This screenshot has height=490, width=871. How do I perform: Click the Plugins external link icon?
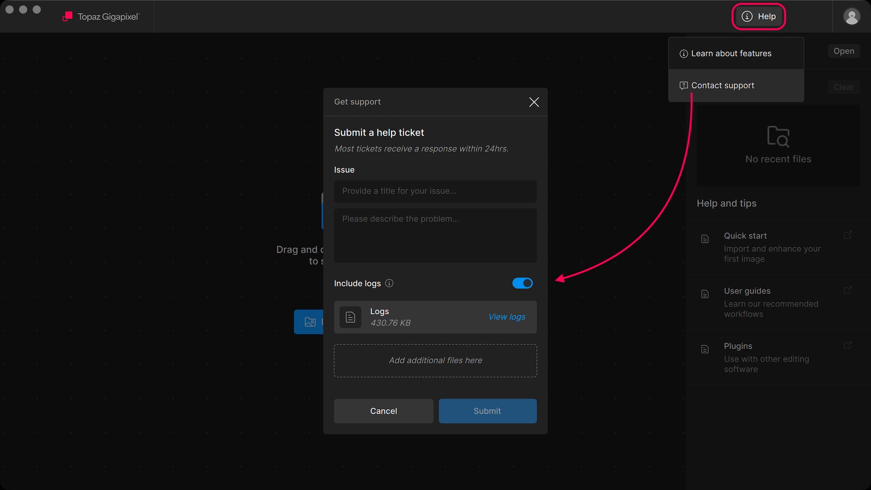pos(847,345)
